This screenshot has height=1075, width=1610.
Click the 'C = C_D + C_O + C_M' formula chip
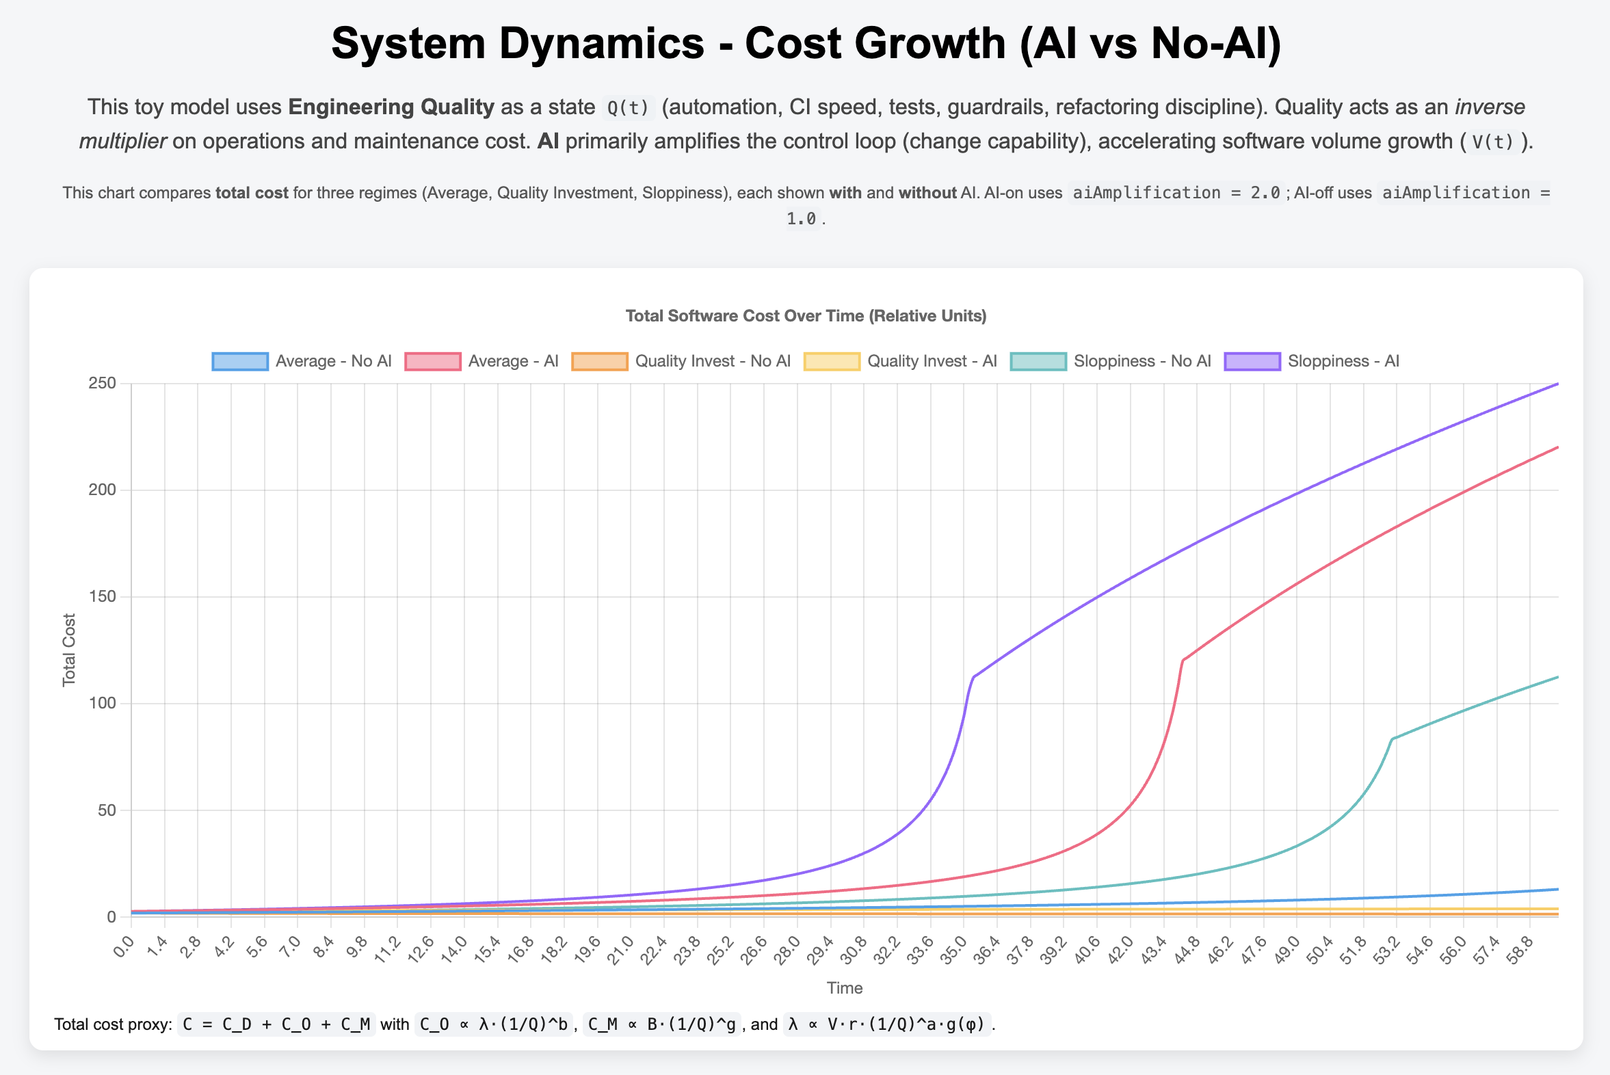(275, 1024)
